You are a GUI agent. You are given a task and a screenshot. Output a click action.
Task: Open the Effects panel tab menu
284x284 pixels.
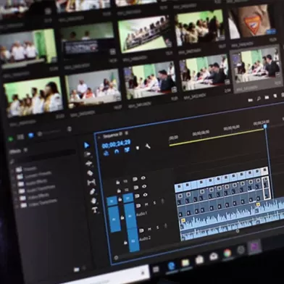25,150
